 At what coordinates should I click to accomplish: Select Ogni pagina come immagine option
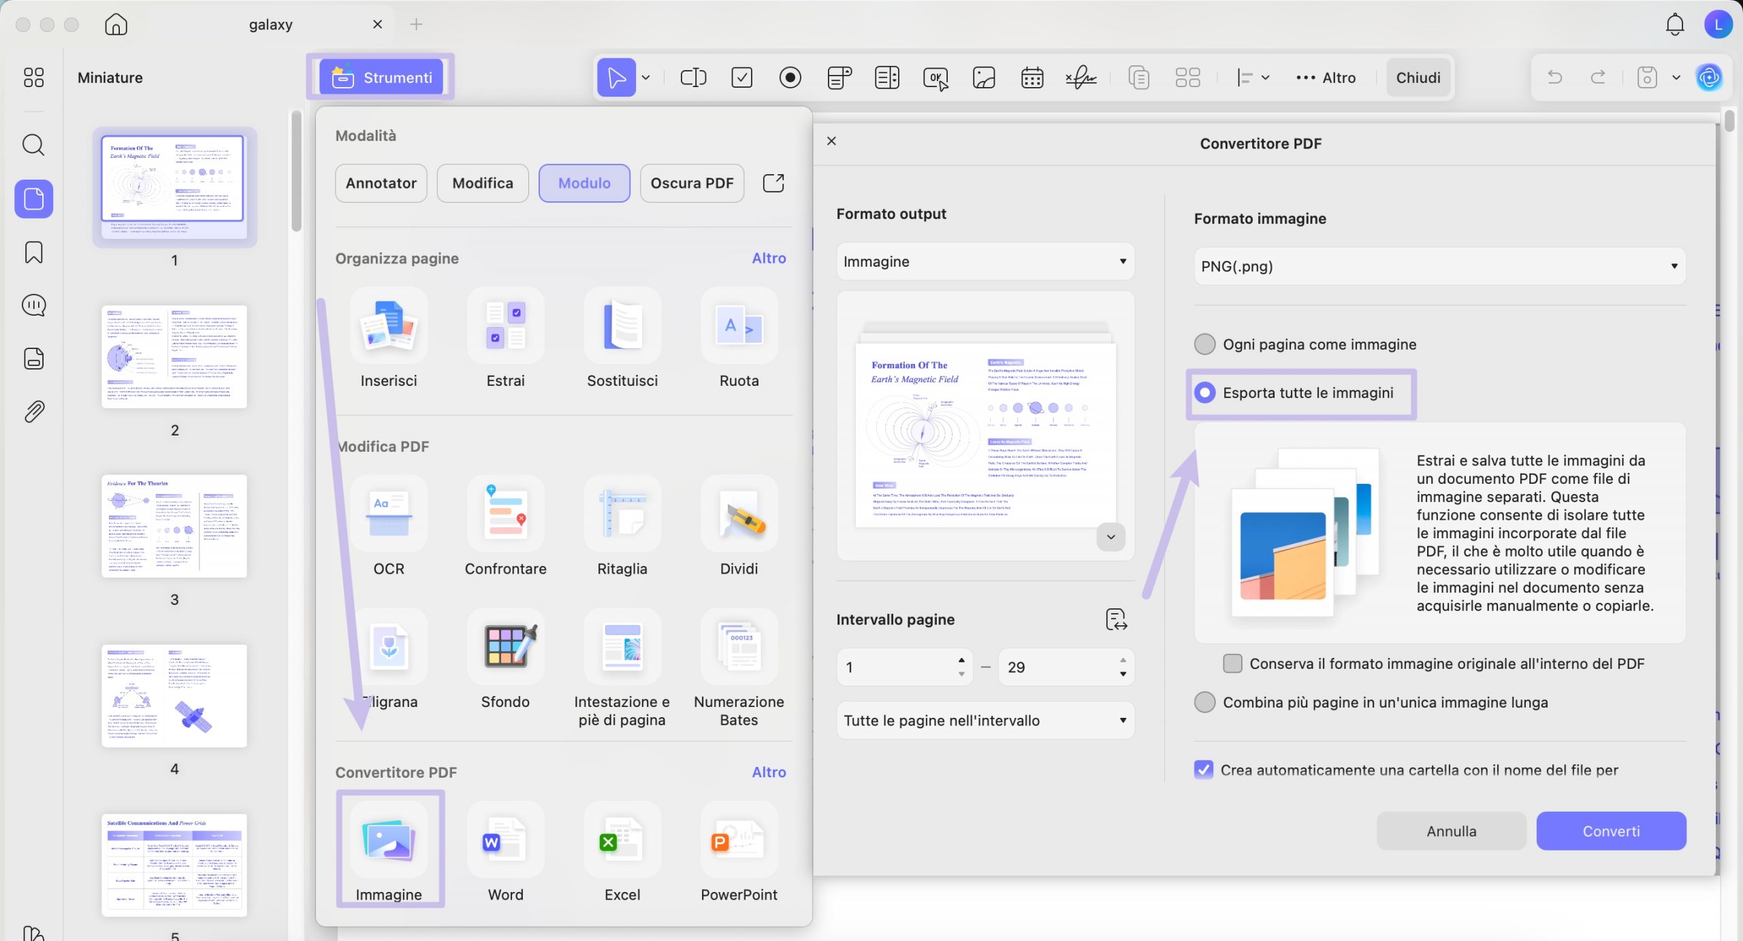(1204, 344)
